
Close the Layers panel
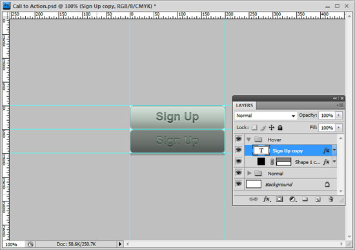point(342,98)
